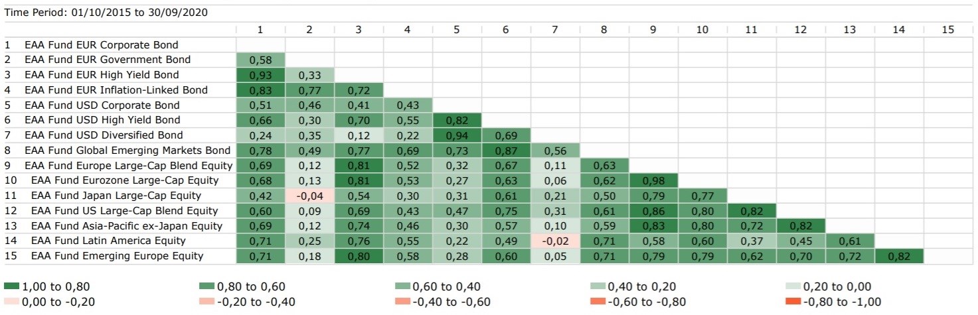The width and height of the screenshot is (978, 315).
Task: Click the negative -0,04 correlation cell
Action: point(309,196)
